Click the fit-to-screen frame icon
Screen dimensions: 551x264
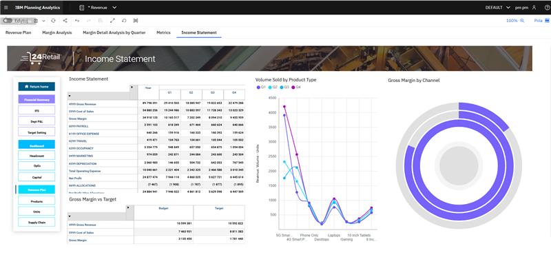(136, 21)
